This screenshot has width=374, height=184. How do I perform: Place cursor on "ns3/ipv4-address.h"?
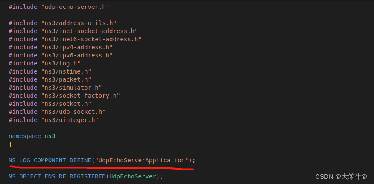(77, 47)
